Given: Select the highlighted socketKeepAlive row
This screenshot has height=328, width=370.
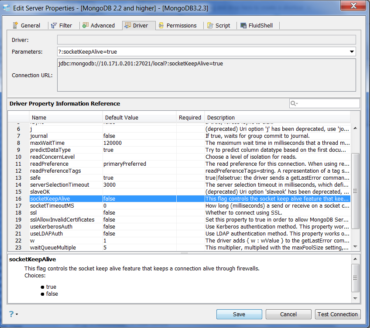Looking at the screenshot, I should tap(179, 199).
